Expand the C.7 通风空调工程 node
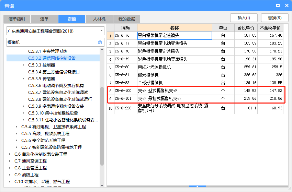This screenshot has height=192, width=292. click(x=10, y=161)
